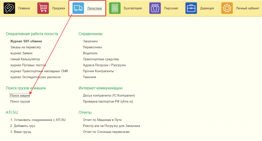
Task: Open Журнал SBT-обмена
Action: pos(26,41)
